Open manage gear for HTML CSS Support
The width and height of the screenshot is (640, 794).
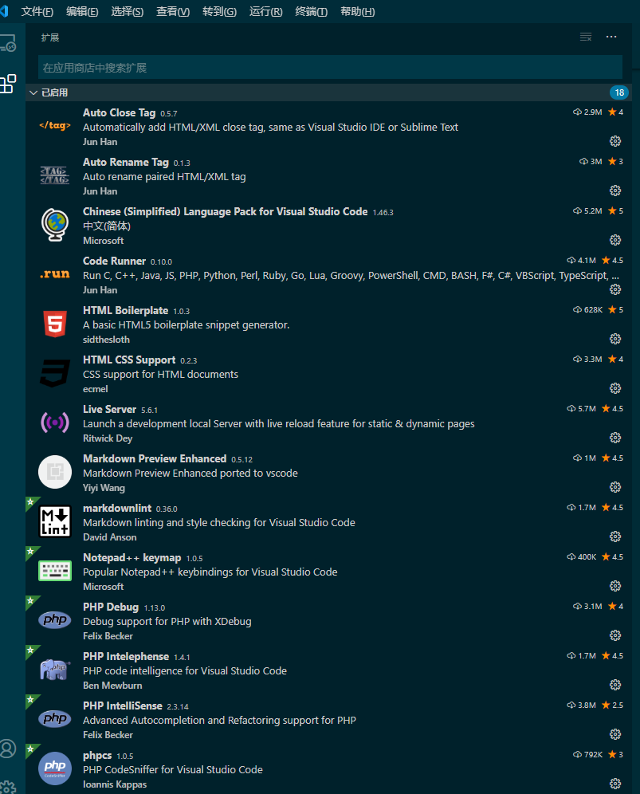tap(615, 388)
